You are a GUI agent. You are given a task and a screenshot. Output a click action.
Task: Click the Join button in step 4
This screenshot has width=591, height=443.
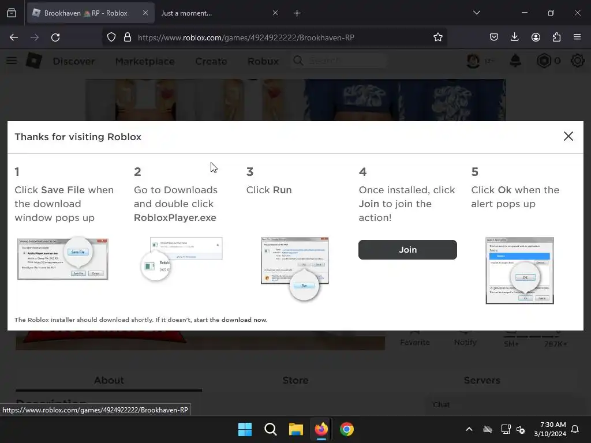[x=407, y=250]
